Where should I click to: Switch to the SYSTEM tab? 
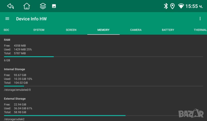39,30
